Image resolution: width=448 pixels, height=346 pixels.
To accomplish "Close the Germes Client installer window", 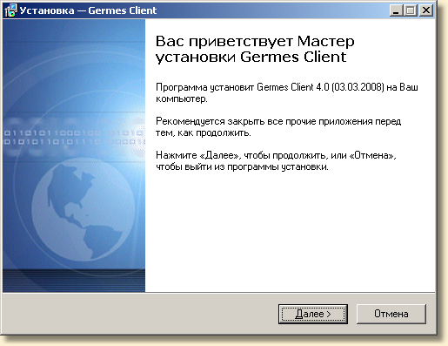I will pos(426,10).
